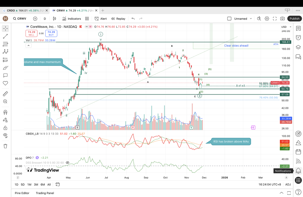Click the Publish button

click(294, 19)
